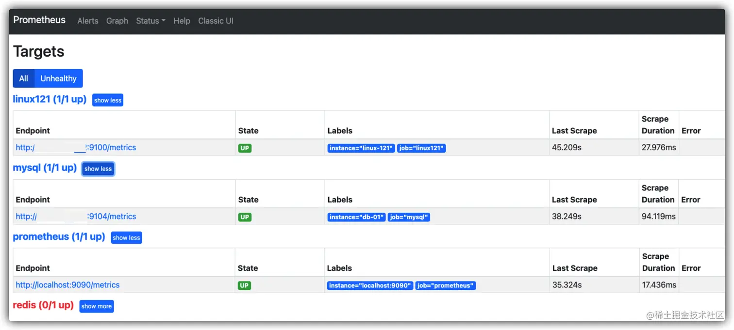
Task: Click the Scrape Duration header in mysql table
Action: [x=658, y=194]
